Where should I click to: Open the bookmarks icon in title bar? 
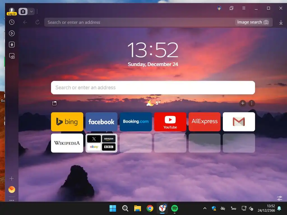click(231, 8)
